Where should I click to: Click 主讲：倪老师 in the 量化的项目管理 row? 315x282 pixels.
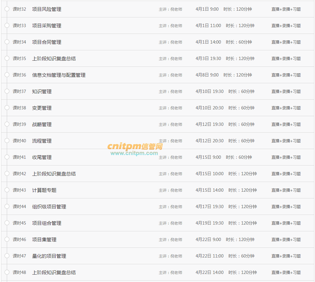(170, 256)
